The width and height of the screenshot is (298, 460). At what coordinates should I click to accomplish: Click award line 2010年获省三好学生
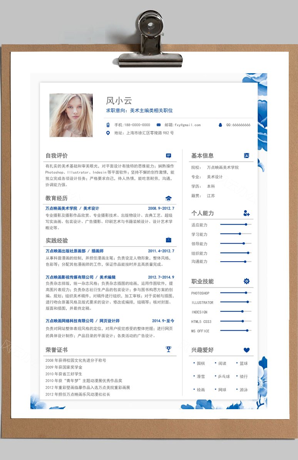64,374
